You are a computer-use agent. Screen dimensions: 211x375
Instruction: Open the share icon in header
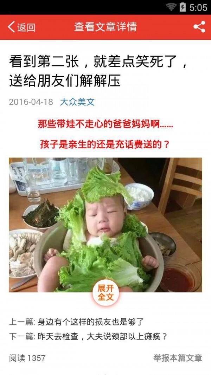pyautogui.click(x=199, y=27)
